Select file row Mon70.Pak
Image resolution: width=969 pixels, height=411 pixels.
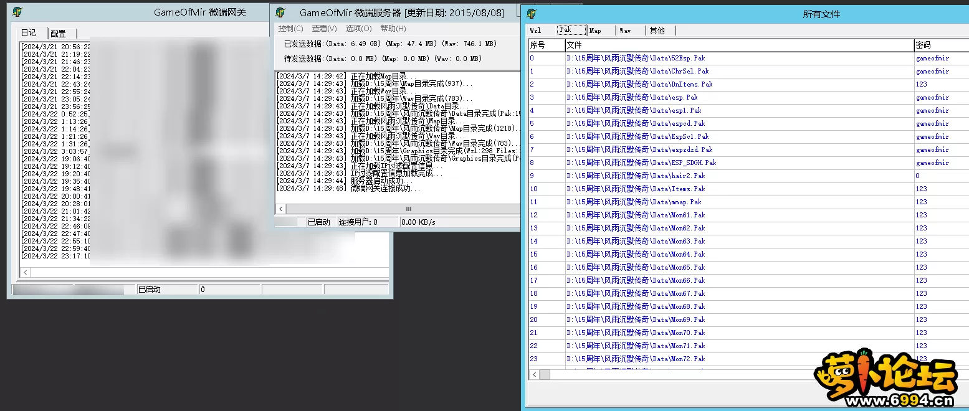(748, 333)
